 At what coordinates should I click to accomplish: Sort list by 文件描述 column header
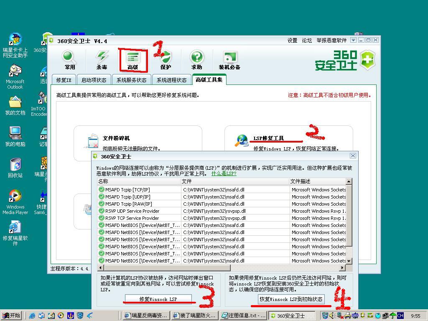pos(318,181)
